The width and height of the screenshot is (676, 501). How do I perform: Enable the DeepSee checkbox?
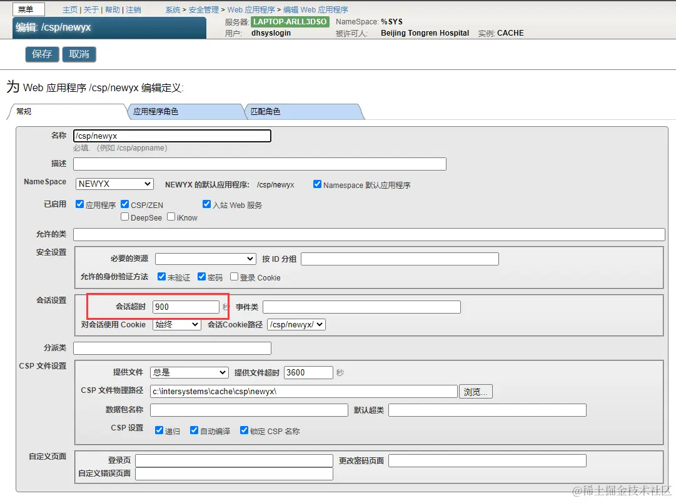(125, 217)
